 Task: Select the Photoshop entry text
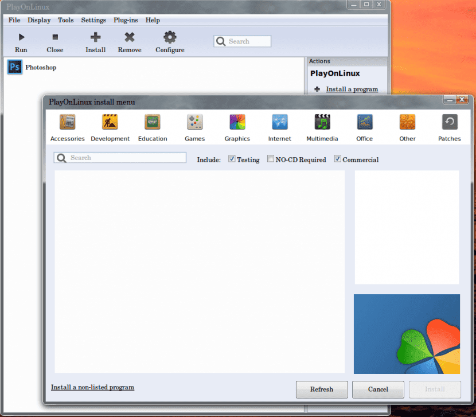[x=41, y=68]
